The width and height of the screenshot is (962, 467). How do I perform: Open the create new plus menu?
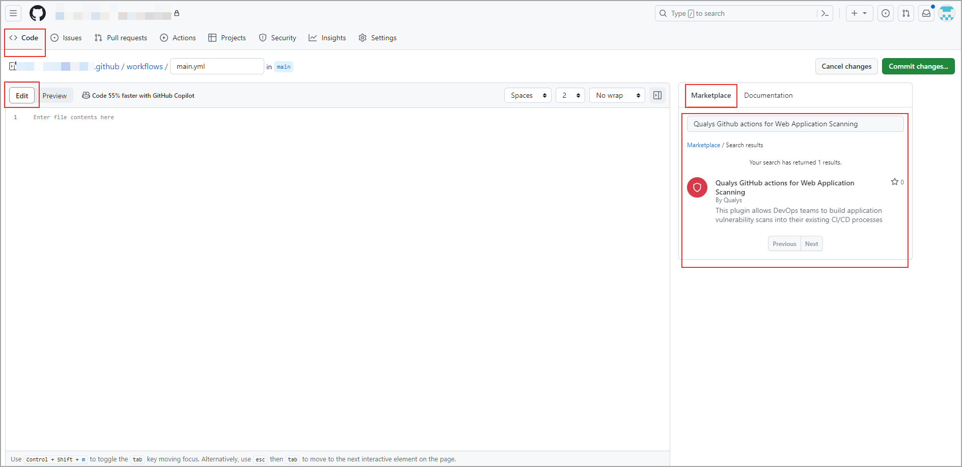click(859, 13)
